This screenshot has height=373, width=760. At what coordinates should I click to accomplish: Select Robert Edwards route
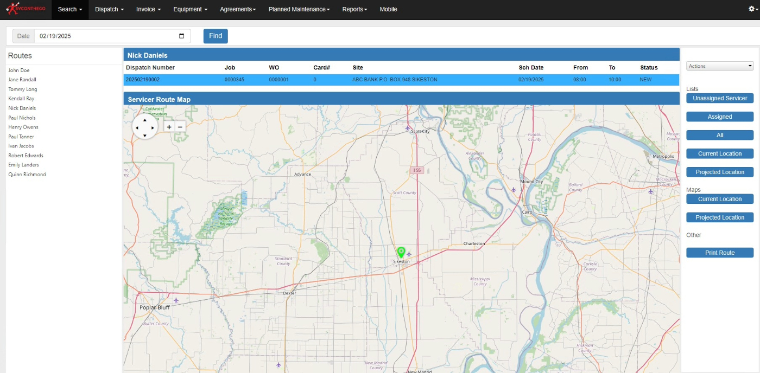pos(26,156)
